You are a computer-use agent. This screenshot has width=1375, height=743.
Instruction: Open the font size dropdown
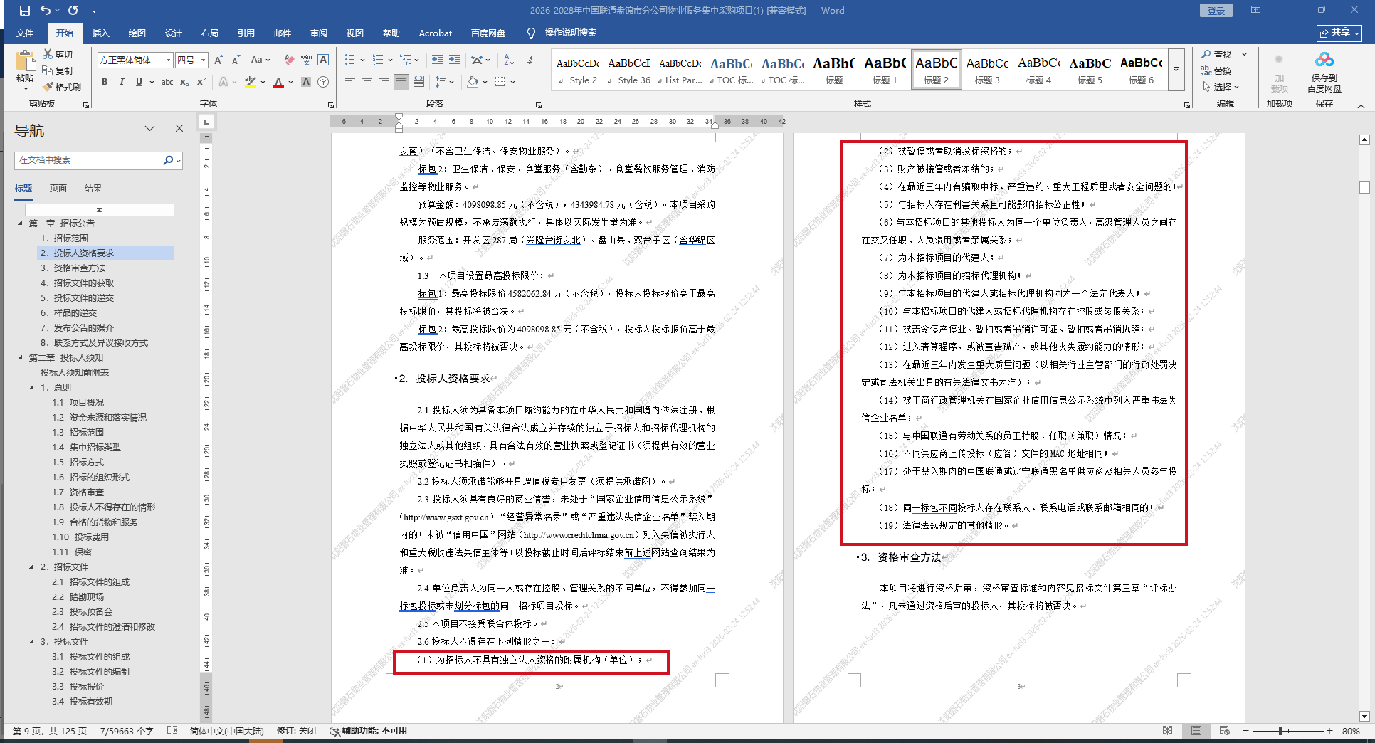203,60
